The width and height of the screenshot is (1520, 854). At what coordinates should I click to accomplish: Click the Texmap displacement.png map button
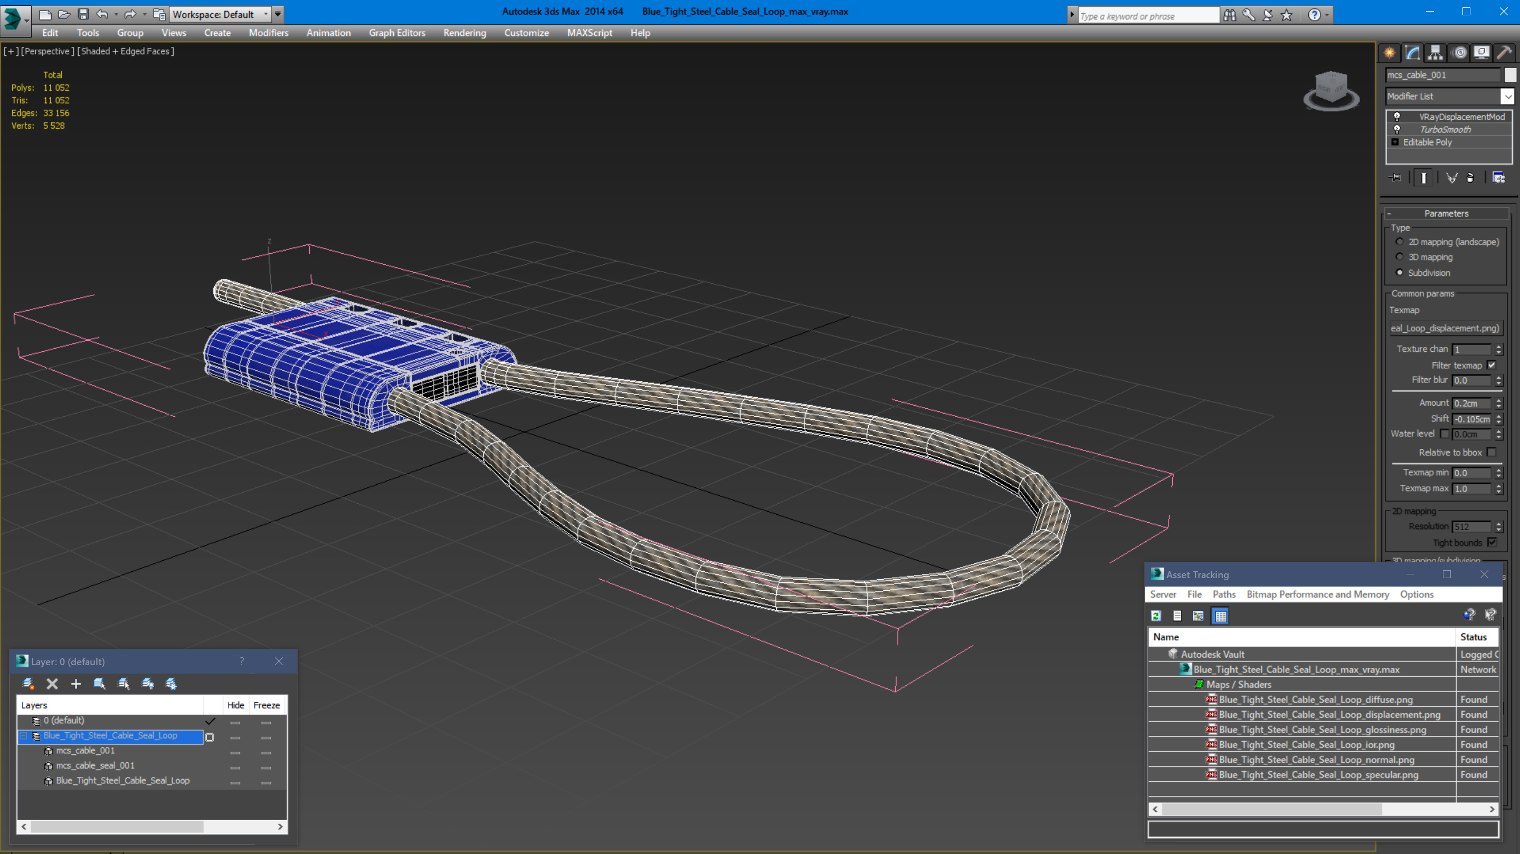click(1445, 328)
